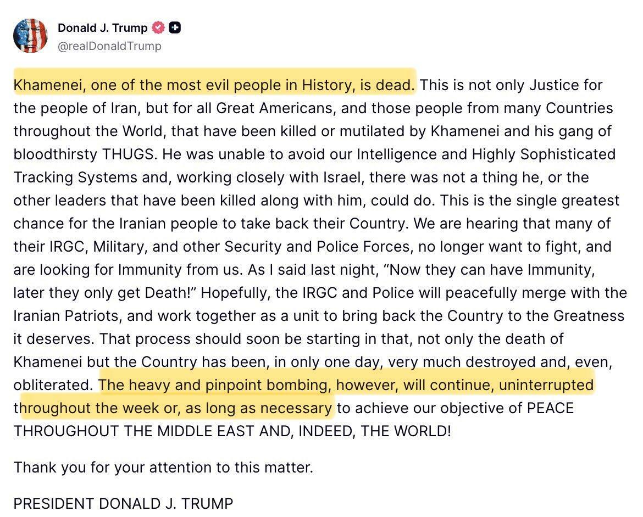Click the @realDonaldTrump handle

[109, 46]
